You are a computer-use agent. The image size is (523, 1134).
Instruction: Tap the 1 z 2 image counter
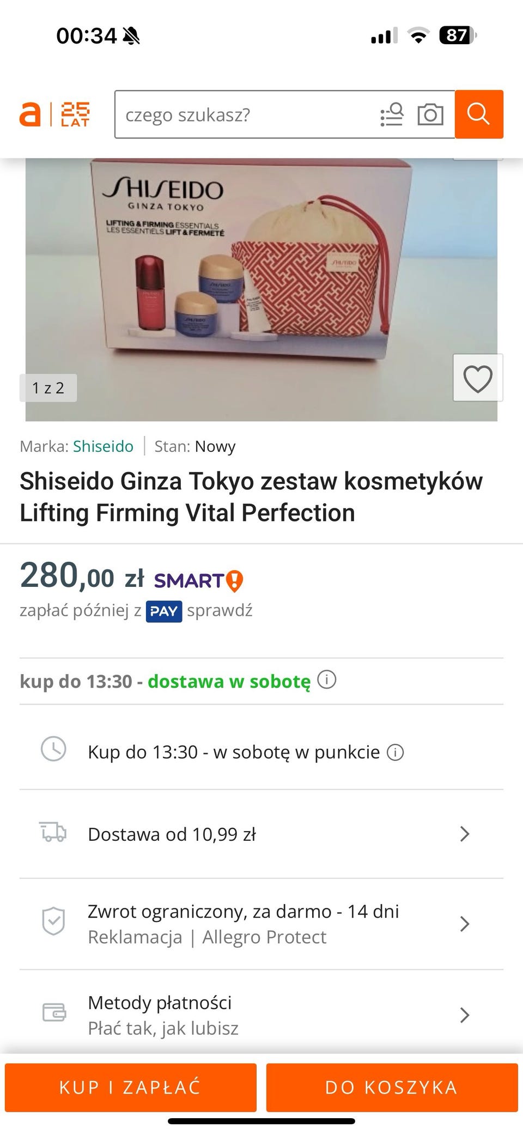48,388
